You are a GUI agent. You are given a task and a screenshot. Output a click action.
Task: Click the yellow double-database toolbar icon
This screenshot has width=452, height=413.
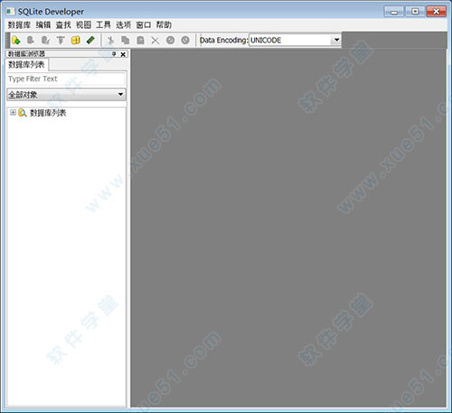[76, 40]
